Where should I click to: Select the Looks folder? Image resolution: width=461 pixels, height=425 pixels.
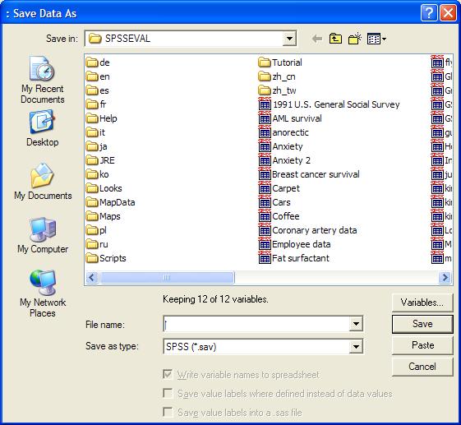[x=104, y=188]
